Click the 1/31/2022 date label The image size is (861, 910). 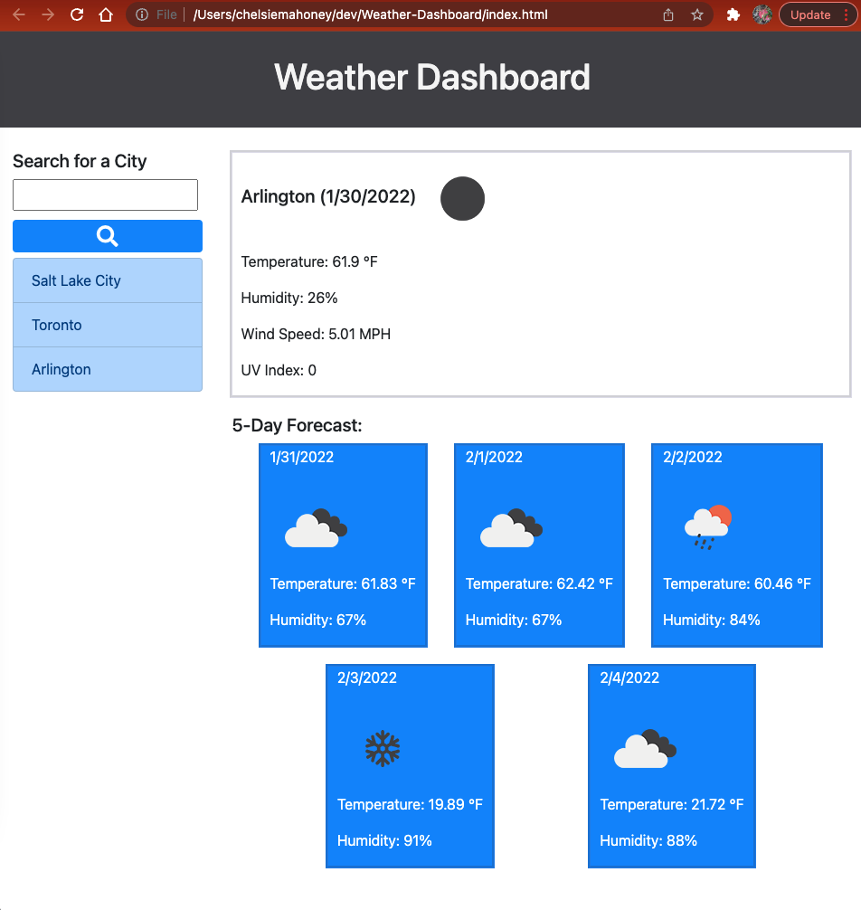[x=302, y=458]
